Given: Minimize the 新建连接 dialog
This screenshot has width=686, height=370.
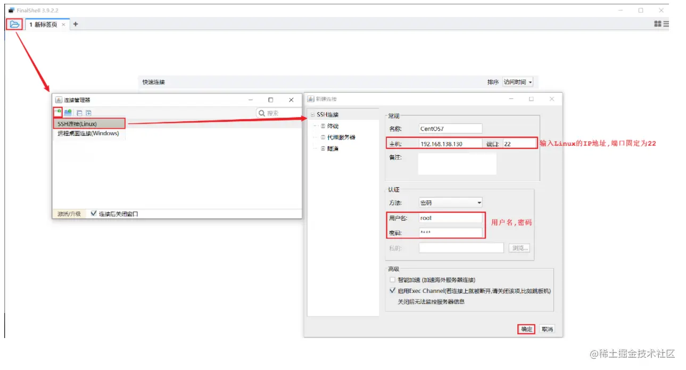Looking at the screenshot, I should (x=511, y=99).
